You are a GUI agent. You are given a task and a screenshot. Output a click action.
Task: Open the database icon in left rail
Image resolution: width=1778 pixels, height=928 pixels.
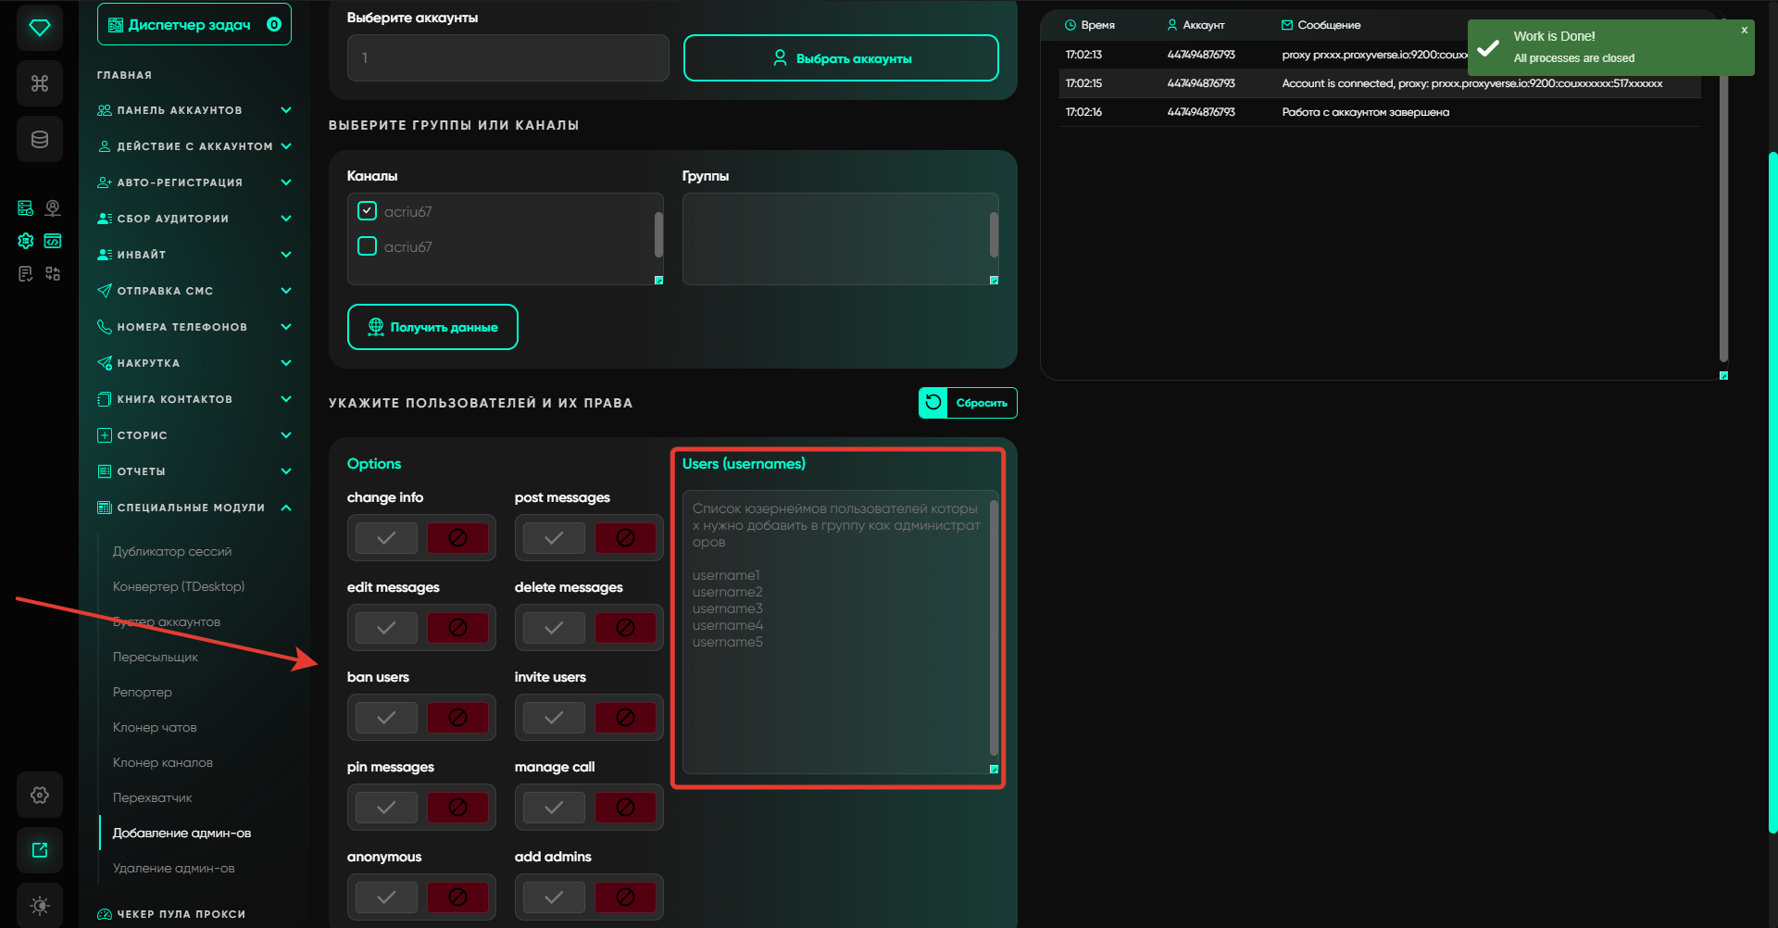(x=39, y=139)
